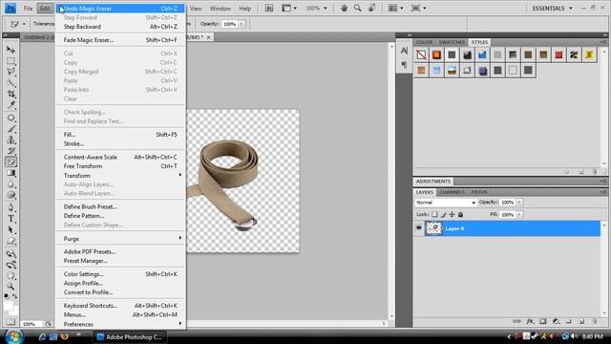
Task: Click Hand tool in application bar
Action: coord(344,9)
